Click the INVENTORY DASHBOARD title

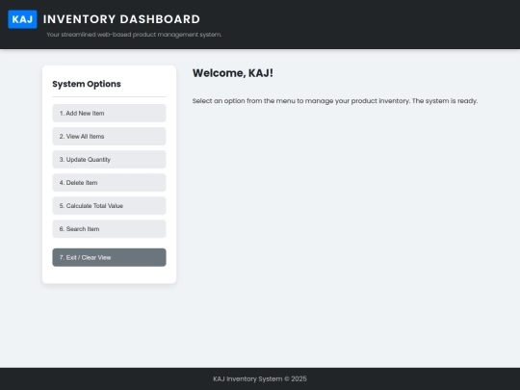point(121,19)
